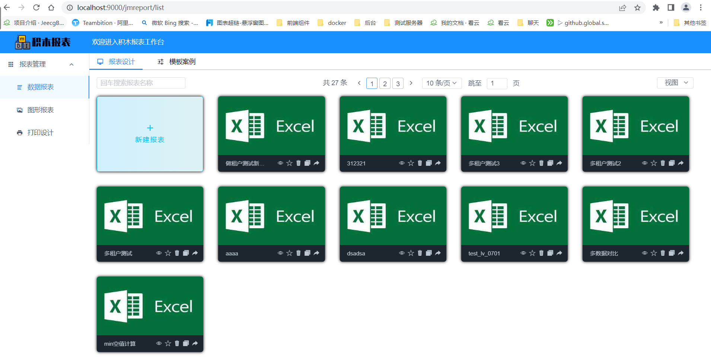The width and height of the screenshot is (711, 358).
Task: Open the 多数据对比 report thumbnail
Action: tap(636, 216)
